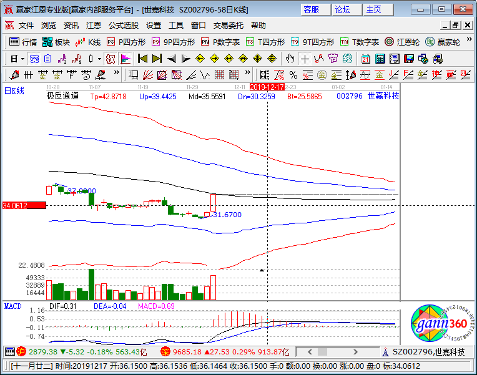The width and height of the screenshot is (477, 375).
Task: Open P四方形 tool
Action: (126, 42)
